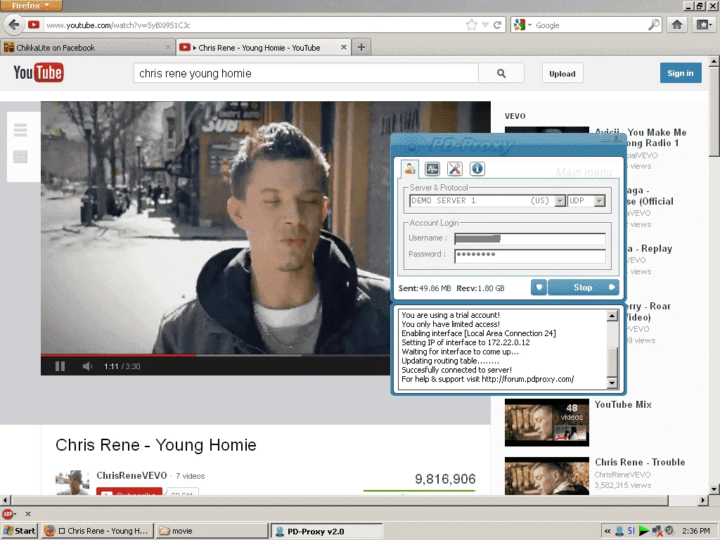The height and width of the screenshot is (540, 720).
Task: Click the three-dots guide button
Action: [20, 157]
